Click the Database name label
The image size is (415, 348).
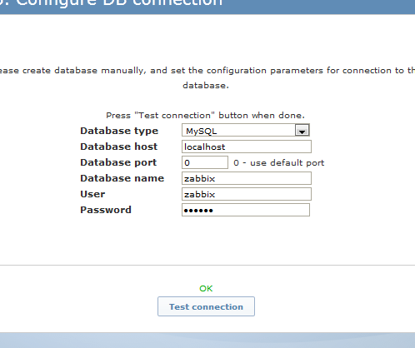122,178
